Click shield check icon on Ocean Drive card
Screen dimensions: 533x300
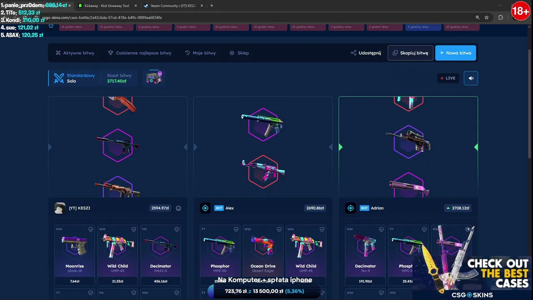pyautogui.click(x=279, y=229)
